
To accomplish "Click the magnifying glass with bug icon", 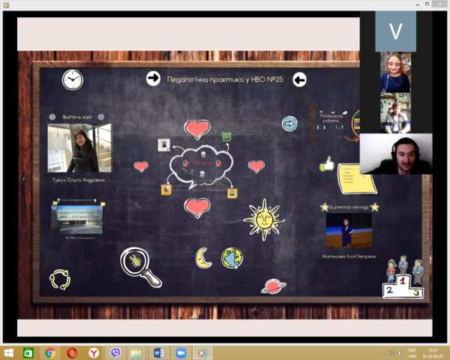I will click(x=140, y=267).
